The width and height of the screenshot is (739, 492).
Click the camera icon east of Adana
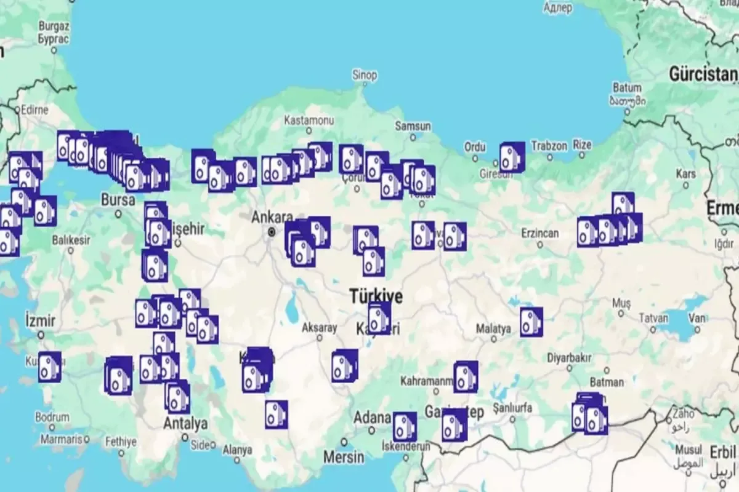pos(405,426)
